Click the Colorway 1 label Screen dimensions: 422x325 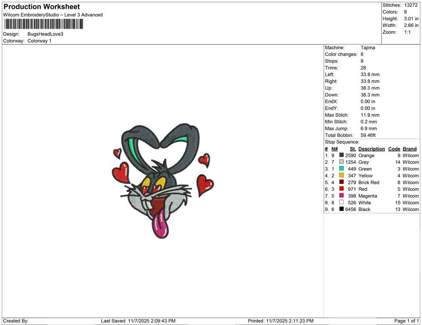tap(39, 41)
